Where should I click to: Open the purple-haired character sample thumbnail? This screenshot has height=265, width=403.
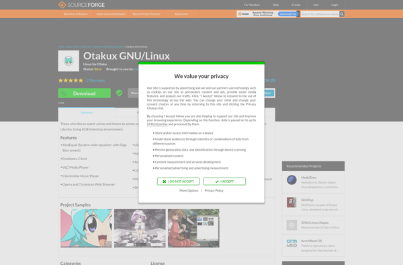(140, 228)
